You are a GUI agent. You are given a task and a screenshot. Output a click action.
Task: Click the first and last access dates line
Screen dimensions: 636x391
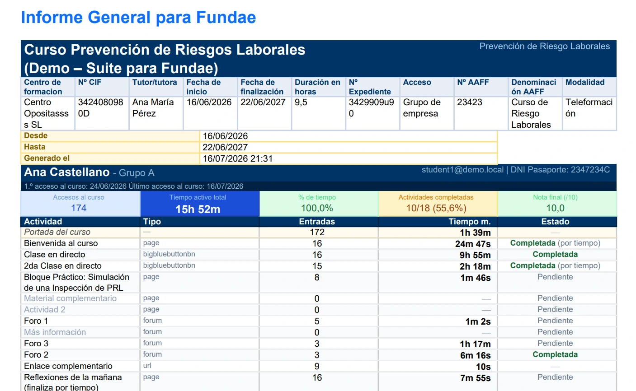point(134,186)
